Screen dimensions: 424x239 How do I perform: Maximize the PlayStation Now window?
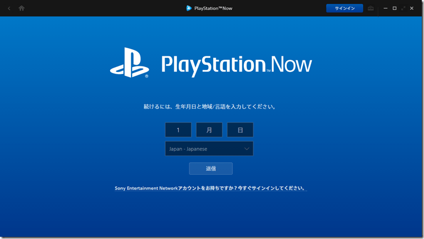(394, 8)
